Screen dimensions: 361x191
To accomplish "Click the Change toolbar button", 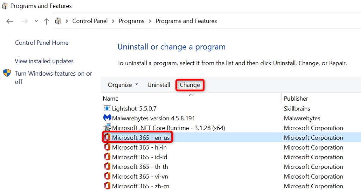I will coord(190,85).
